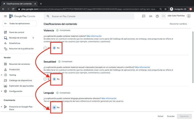The width and height of the screenshot is (194, 121).
Task: Select 'Sí' for the Sexualidad question
Action: [45, 79]
